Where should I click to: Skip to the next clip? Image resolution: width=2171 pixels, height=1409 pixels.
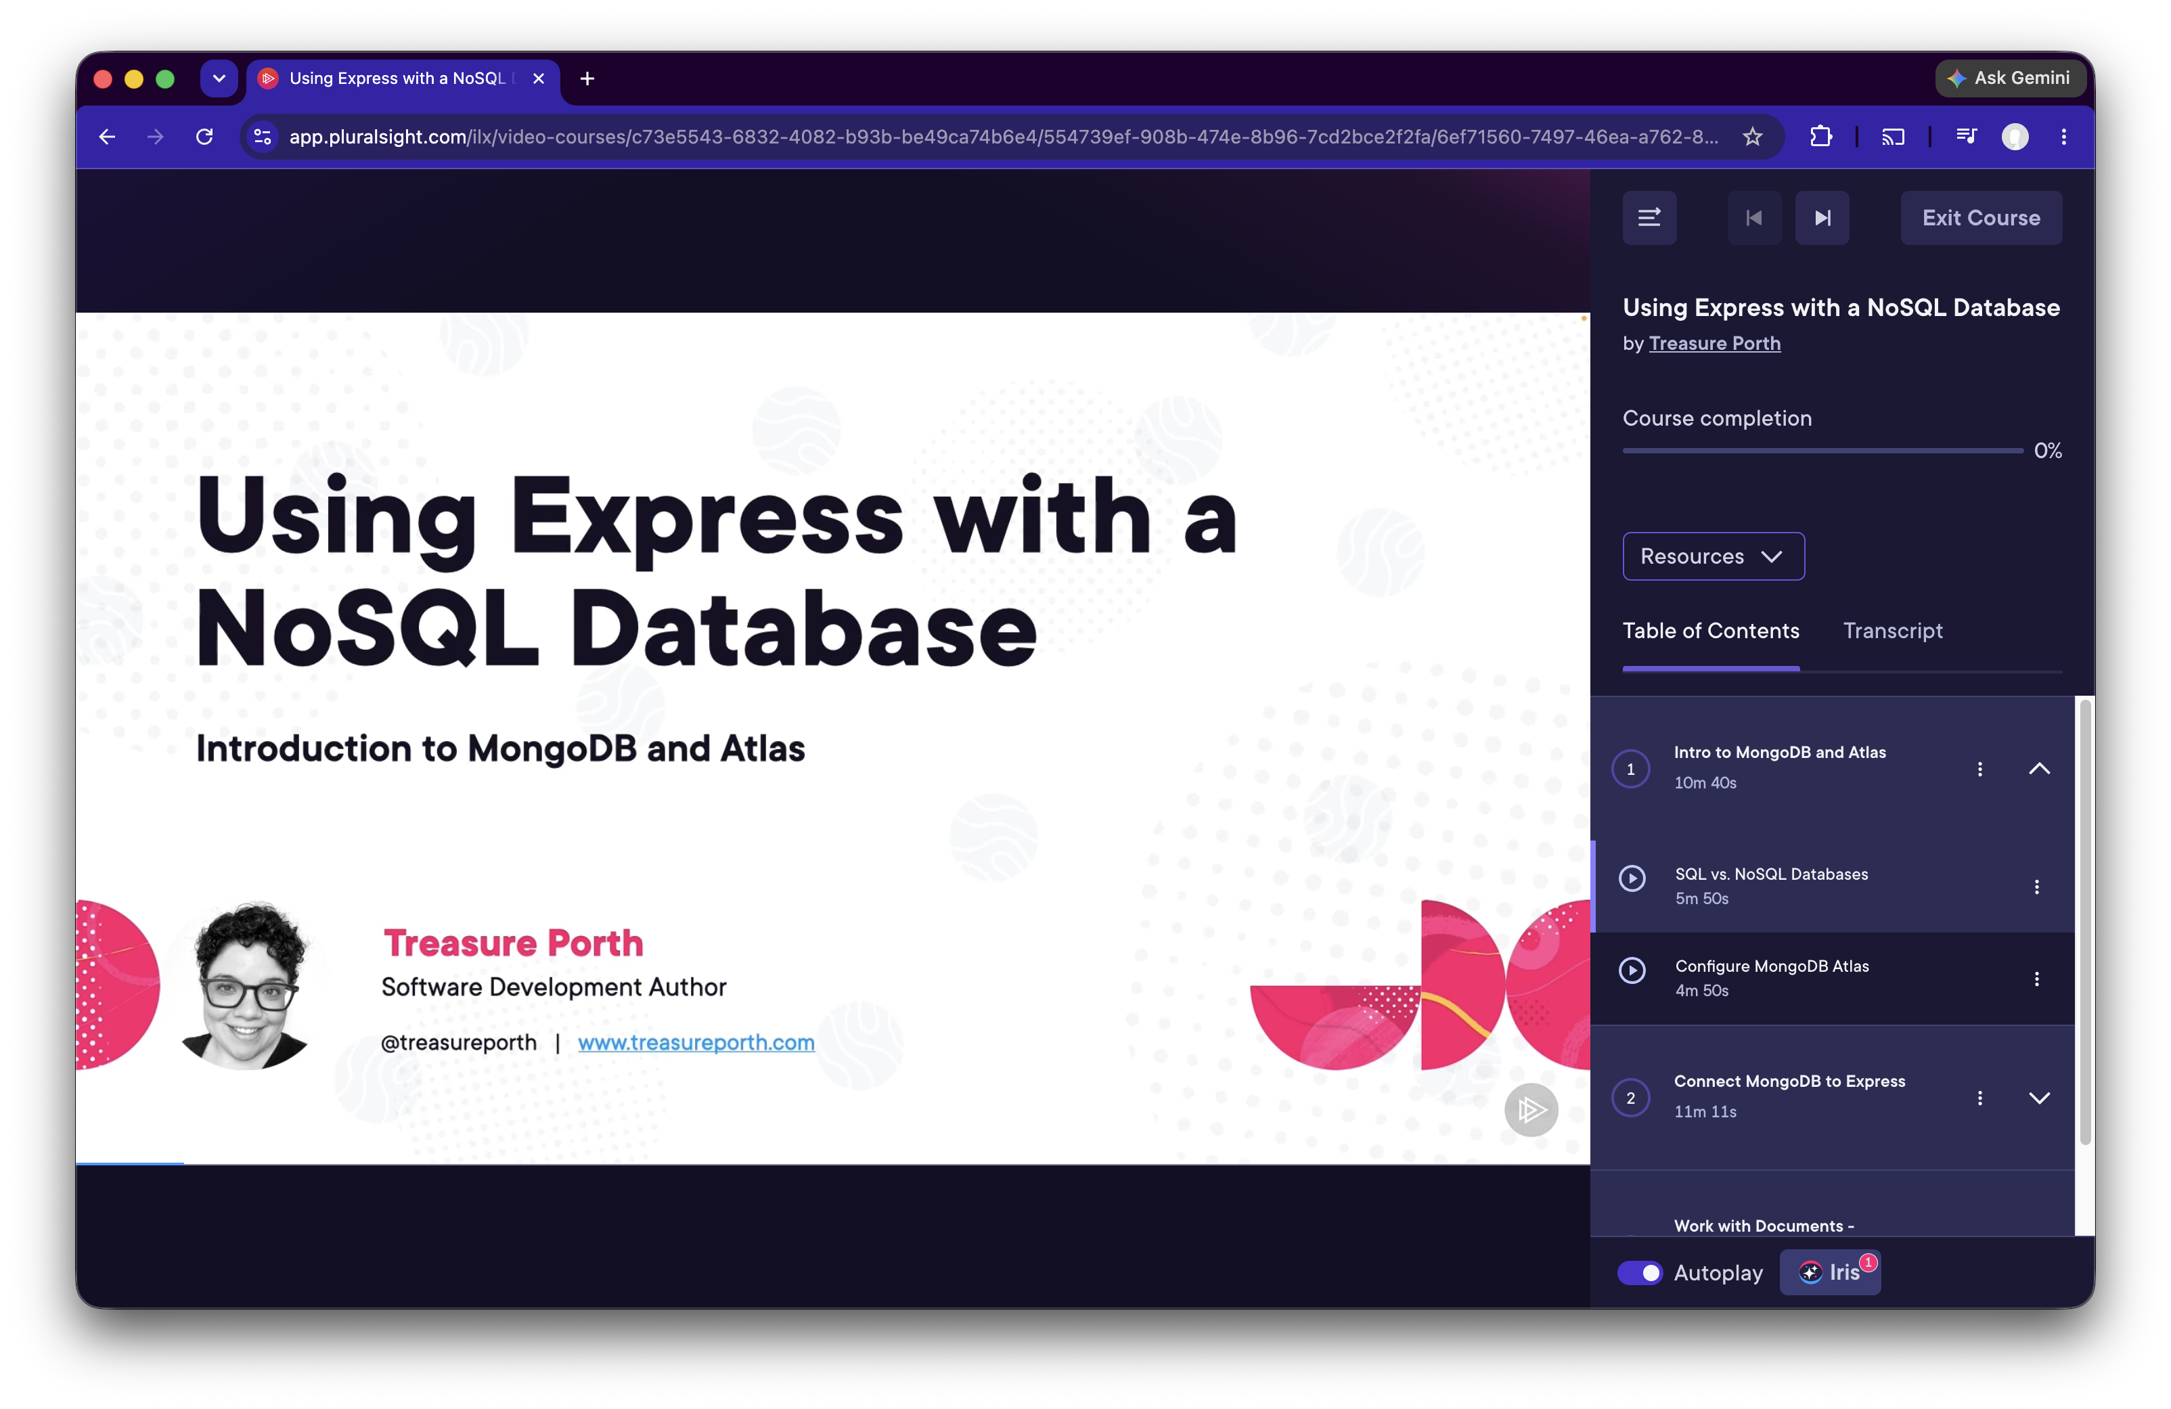[x=1822, y=218]
